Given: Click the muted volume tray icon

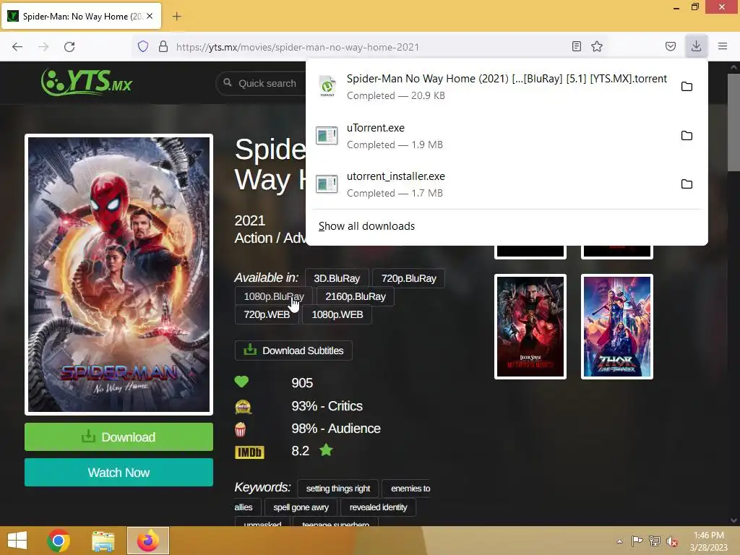Looking at the screenshot, I should (671, 541).
